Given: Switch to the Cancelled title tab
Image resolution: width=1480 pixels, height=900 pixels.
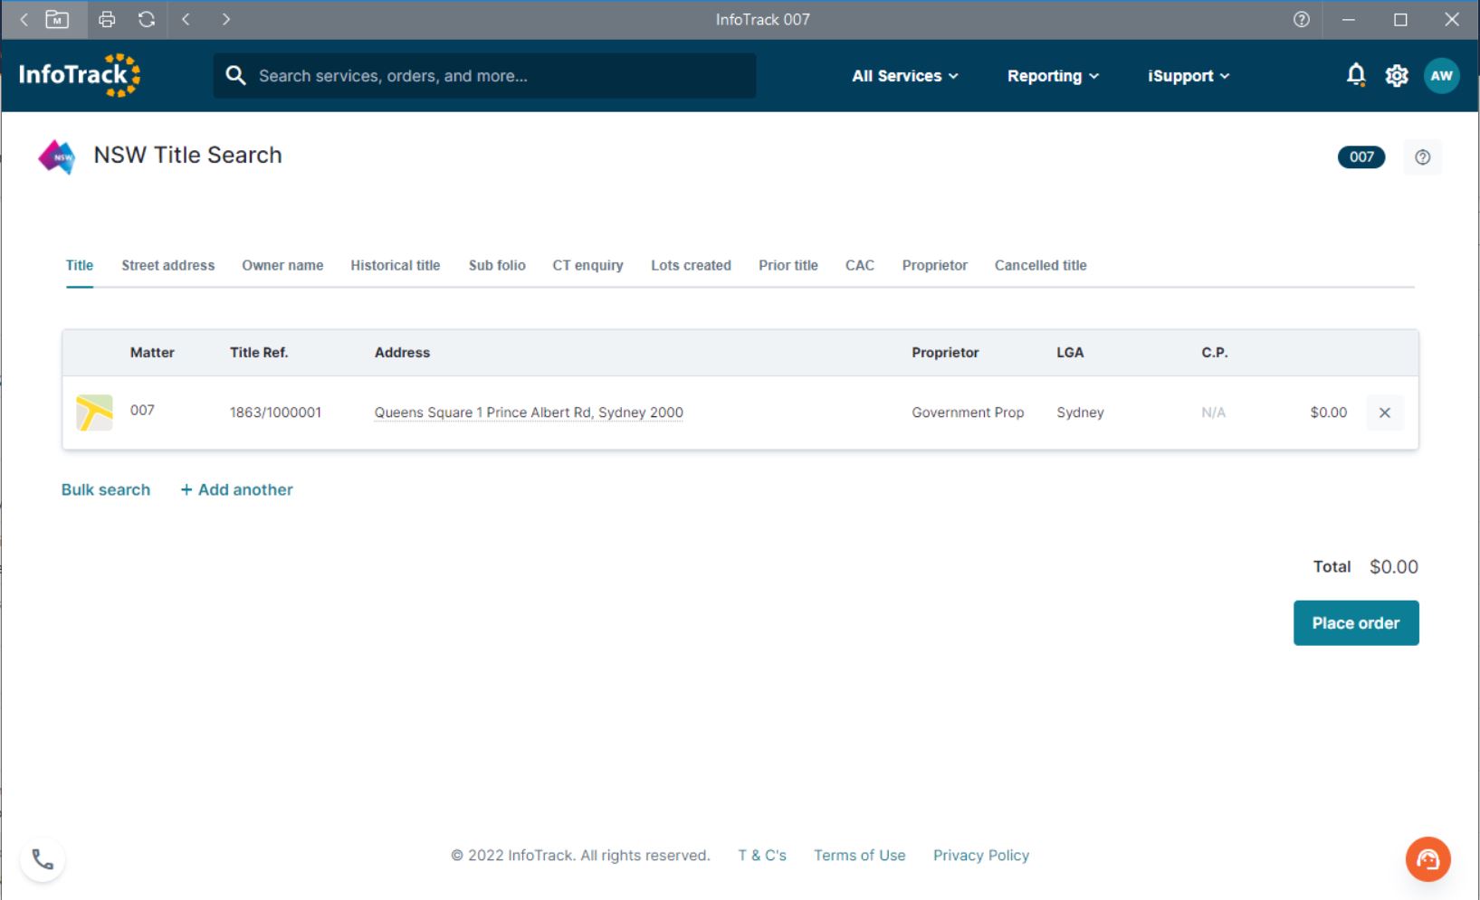Looking at the screenshot, I should pyautogui.click(x=1040, y=265).
